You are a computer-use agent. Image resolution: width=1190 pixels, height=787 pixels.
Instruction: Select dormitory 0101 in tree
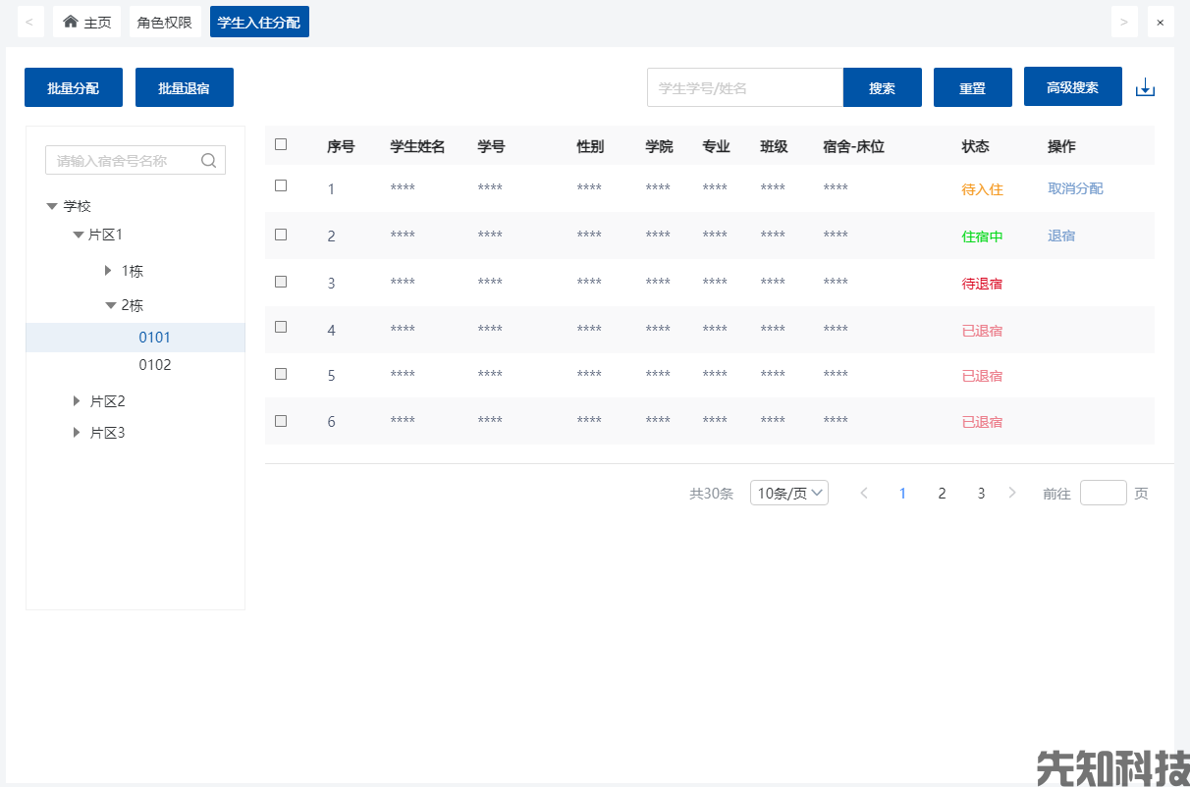[135, 338]
